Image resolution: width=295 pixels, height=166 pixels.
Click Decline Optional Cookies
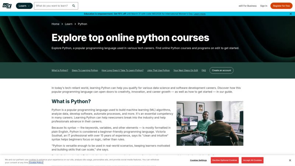click(225, 160)
